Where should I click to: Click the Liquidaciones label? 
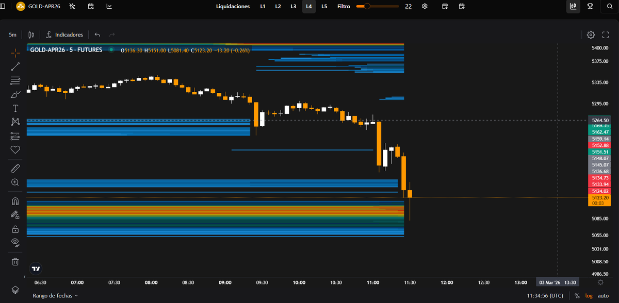point(233,7)
